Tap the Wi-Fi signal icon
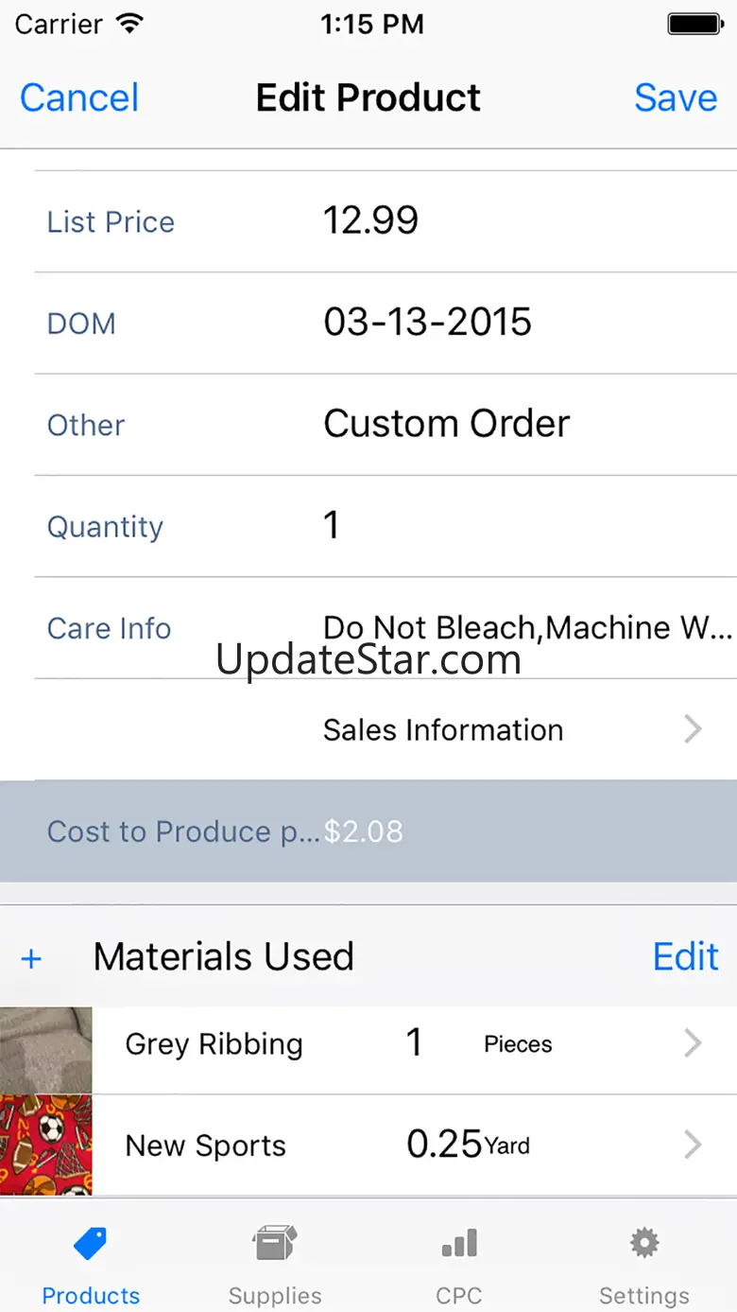 point(129,25)
